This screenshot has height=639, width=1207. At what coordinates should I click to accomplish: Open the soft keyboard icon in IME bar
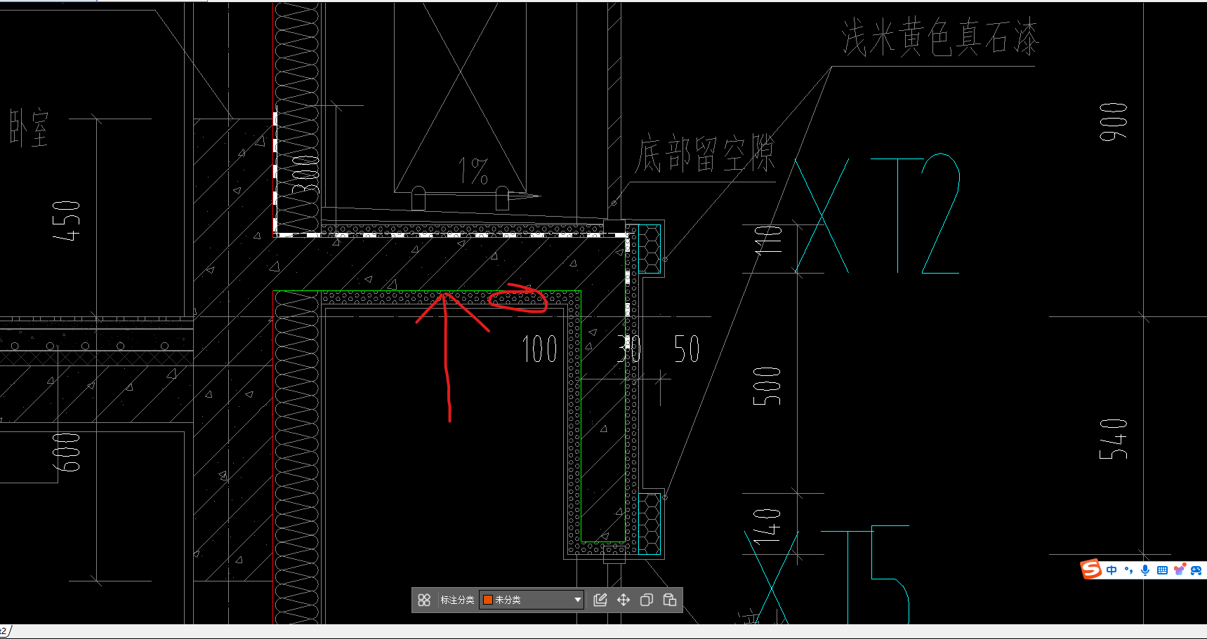(x=1162, y=570)
